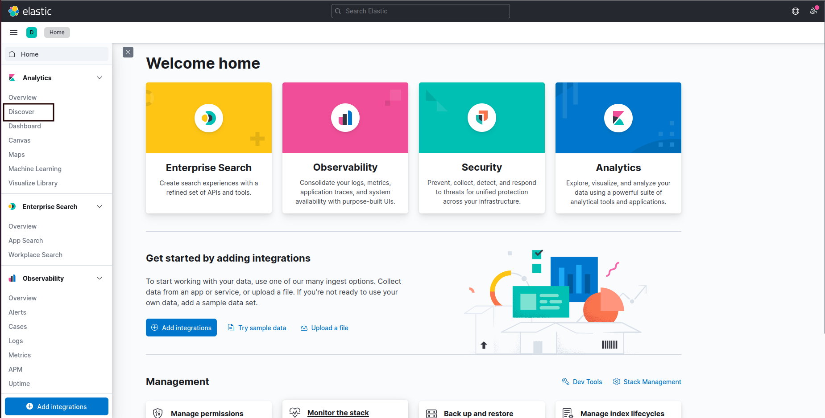This screenshot has height=418, width=825.
Task: Collapse the Observability sidebar section
Action: [x=99, y=278]
